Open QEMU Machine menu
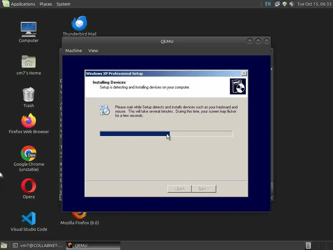This screenshot has height=250, width=333. pos(73,50)
